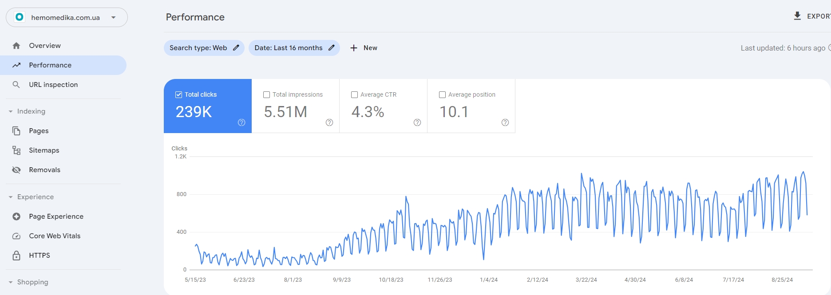Add a New filter
831x295 pixels.
pyautogui.click(x=364, y=48)
